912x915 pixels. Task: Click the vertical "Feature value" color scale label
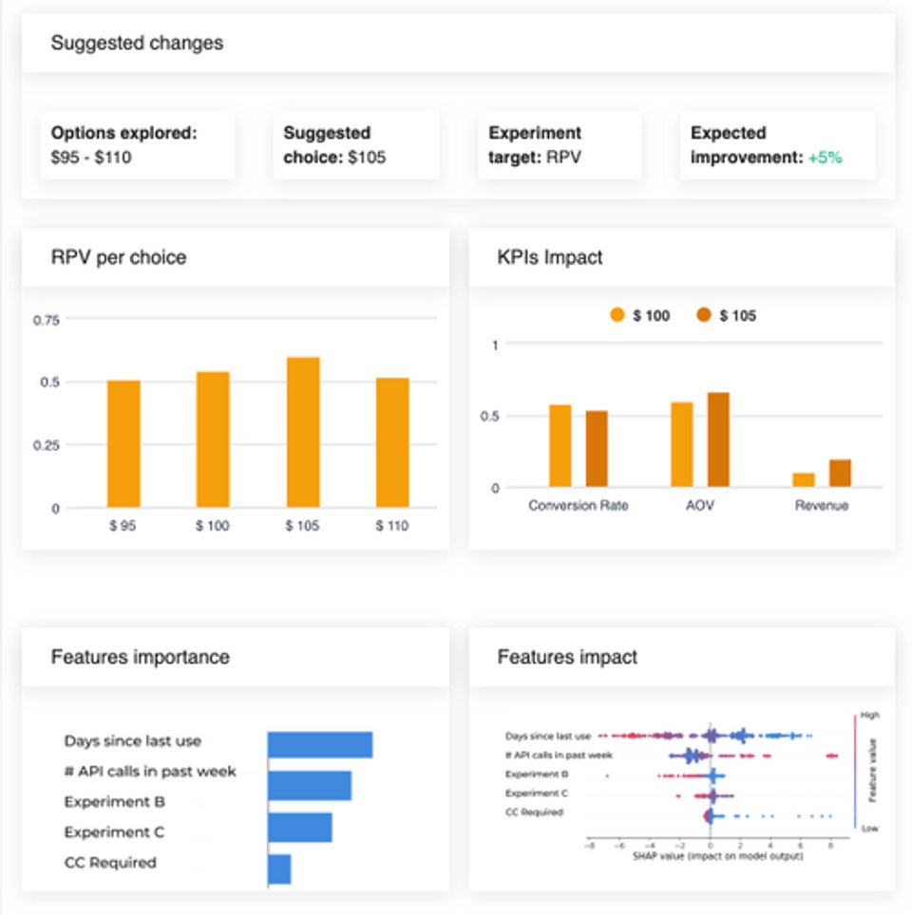872,771
